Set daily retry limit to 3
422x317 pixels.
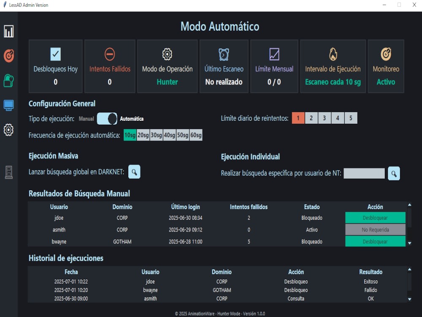[x=324, y=118]
